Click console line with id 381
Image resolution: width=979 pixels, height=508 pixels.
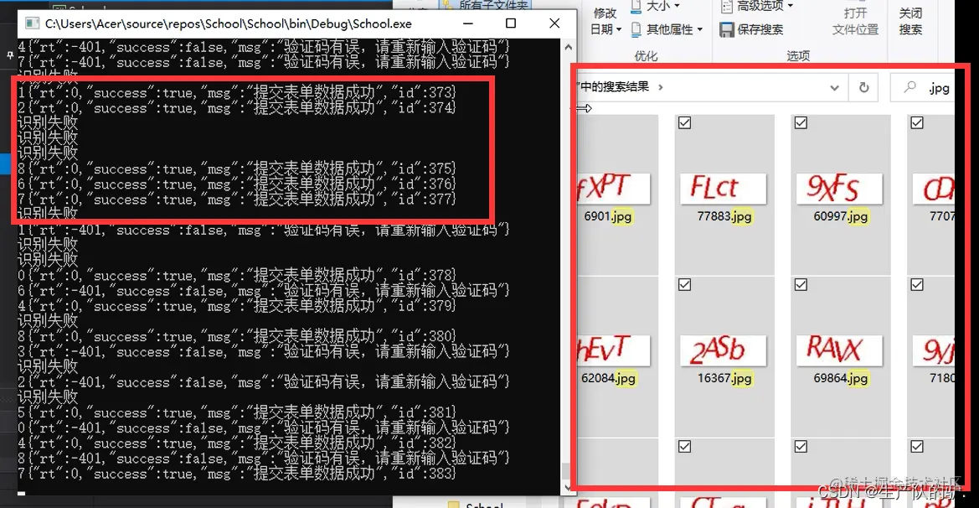[237, 413]
